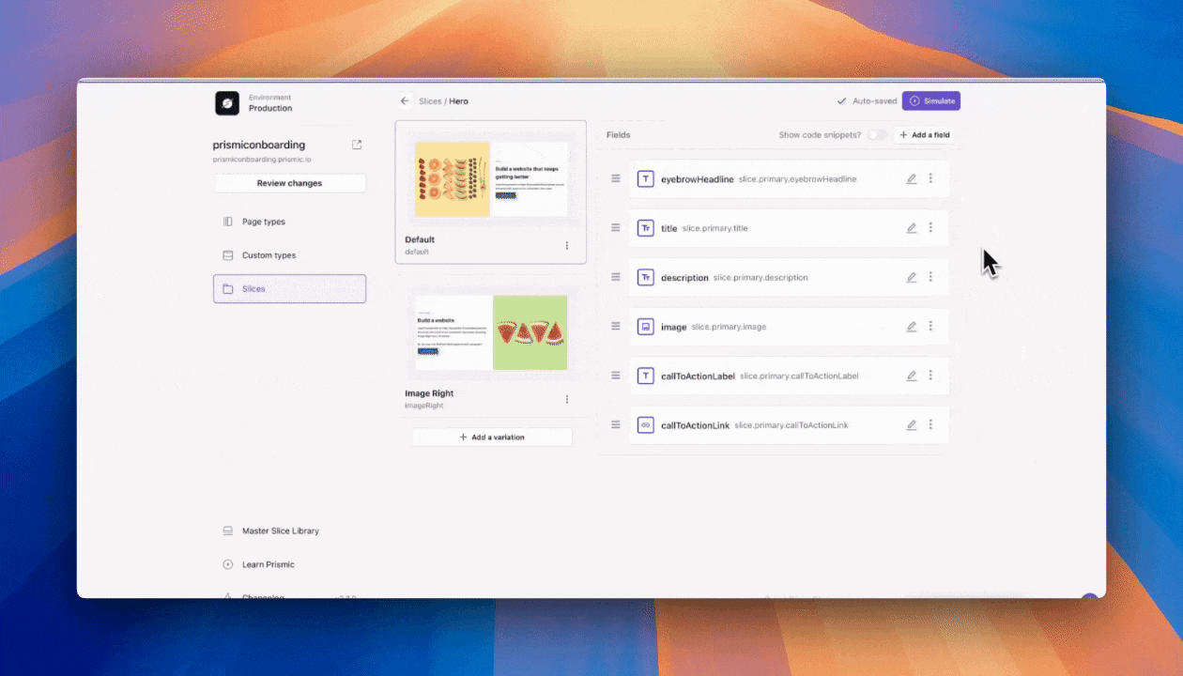Viewport: 1183px width, 676px height.
Task: Edit callToActionLink using the pencil icon
Action: [911, 424]
